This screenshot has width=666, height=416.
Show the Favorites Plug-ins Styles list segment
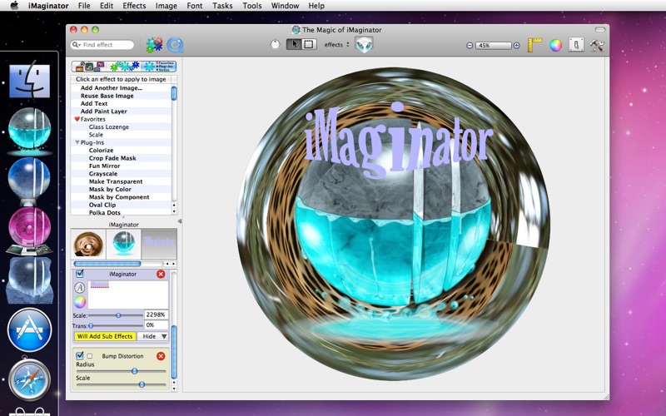point(159,67)
